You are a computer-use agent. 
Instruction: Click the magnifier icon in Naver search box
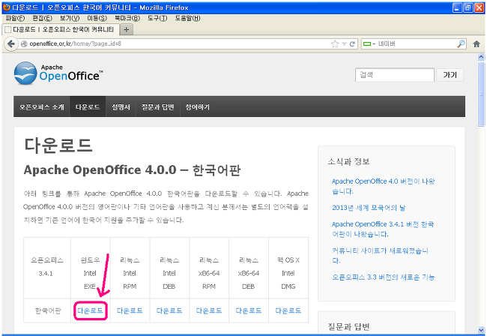click(461, 43)
